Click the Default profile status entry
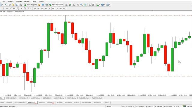 coord(109,106)
